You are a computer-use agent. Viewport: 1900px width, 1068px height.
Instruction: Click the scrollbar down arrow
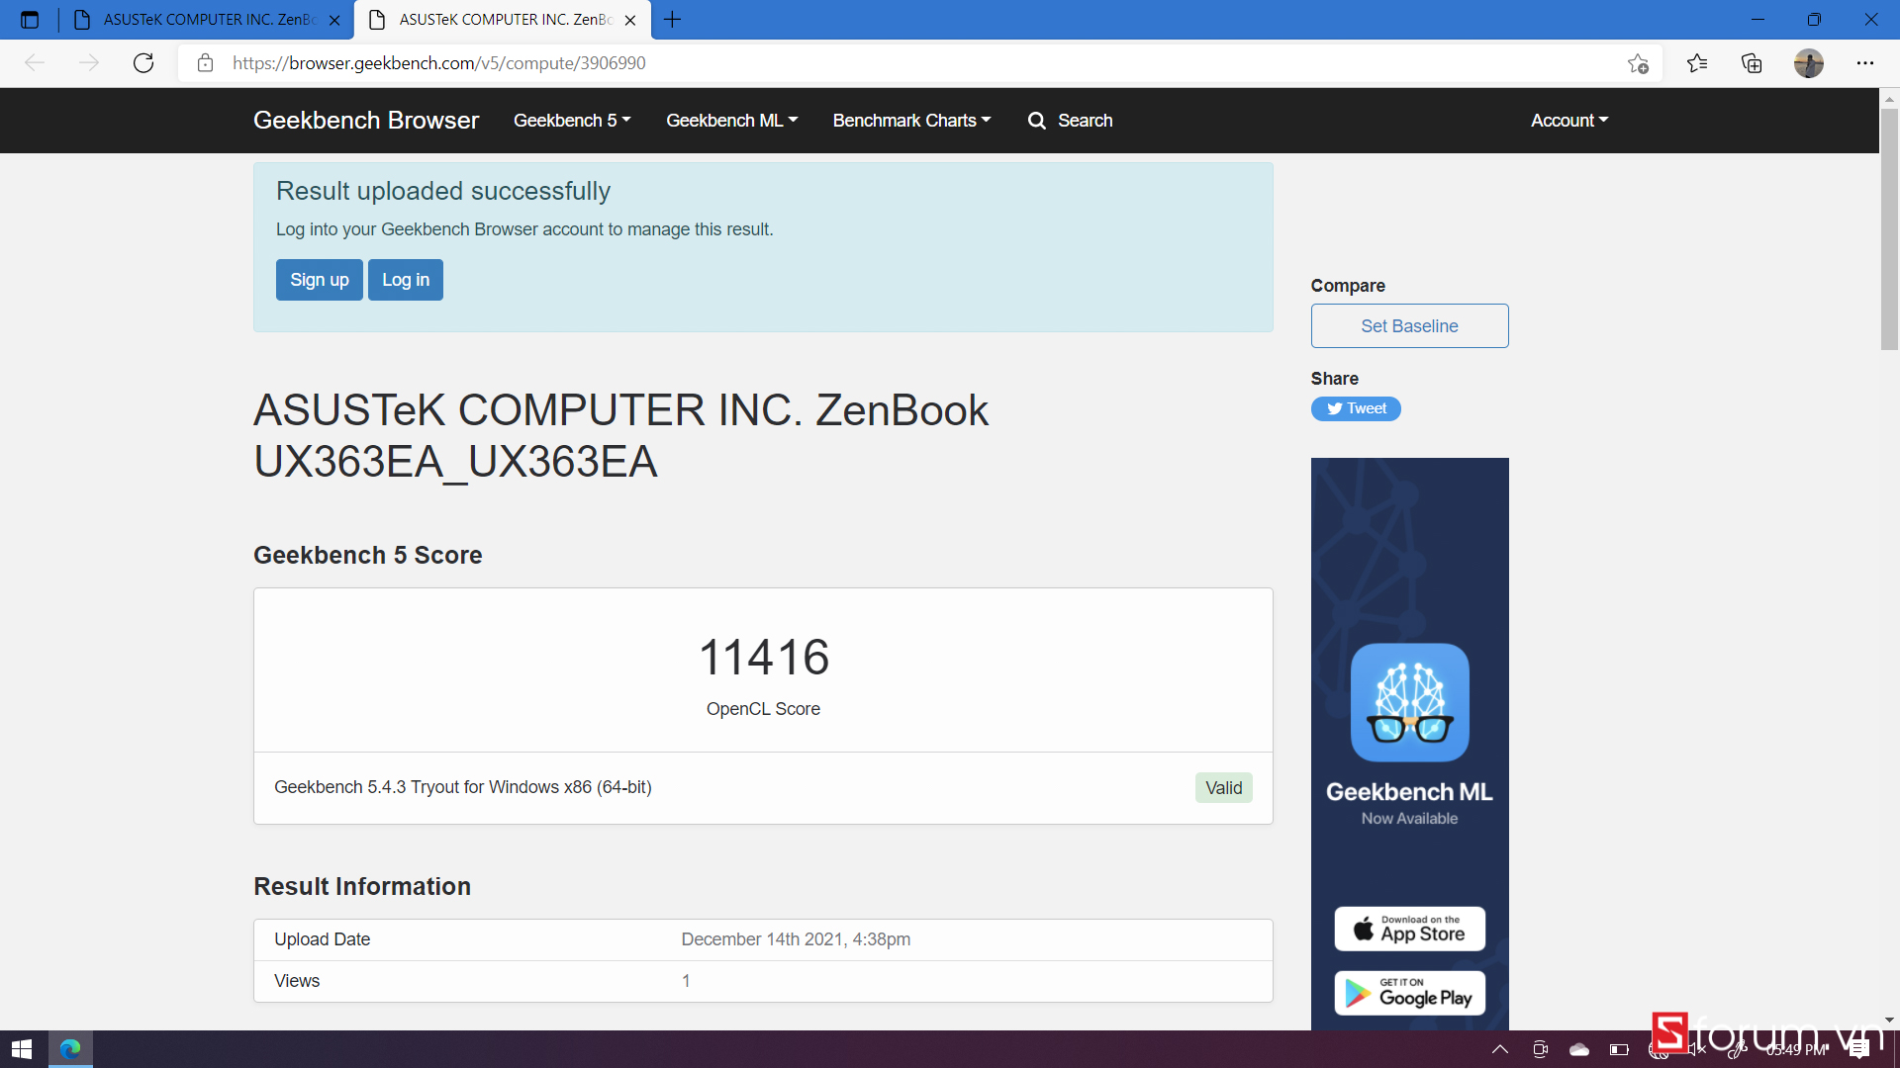pyautogui.click(x=1889, y=1020)
